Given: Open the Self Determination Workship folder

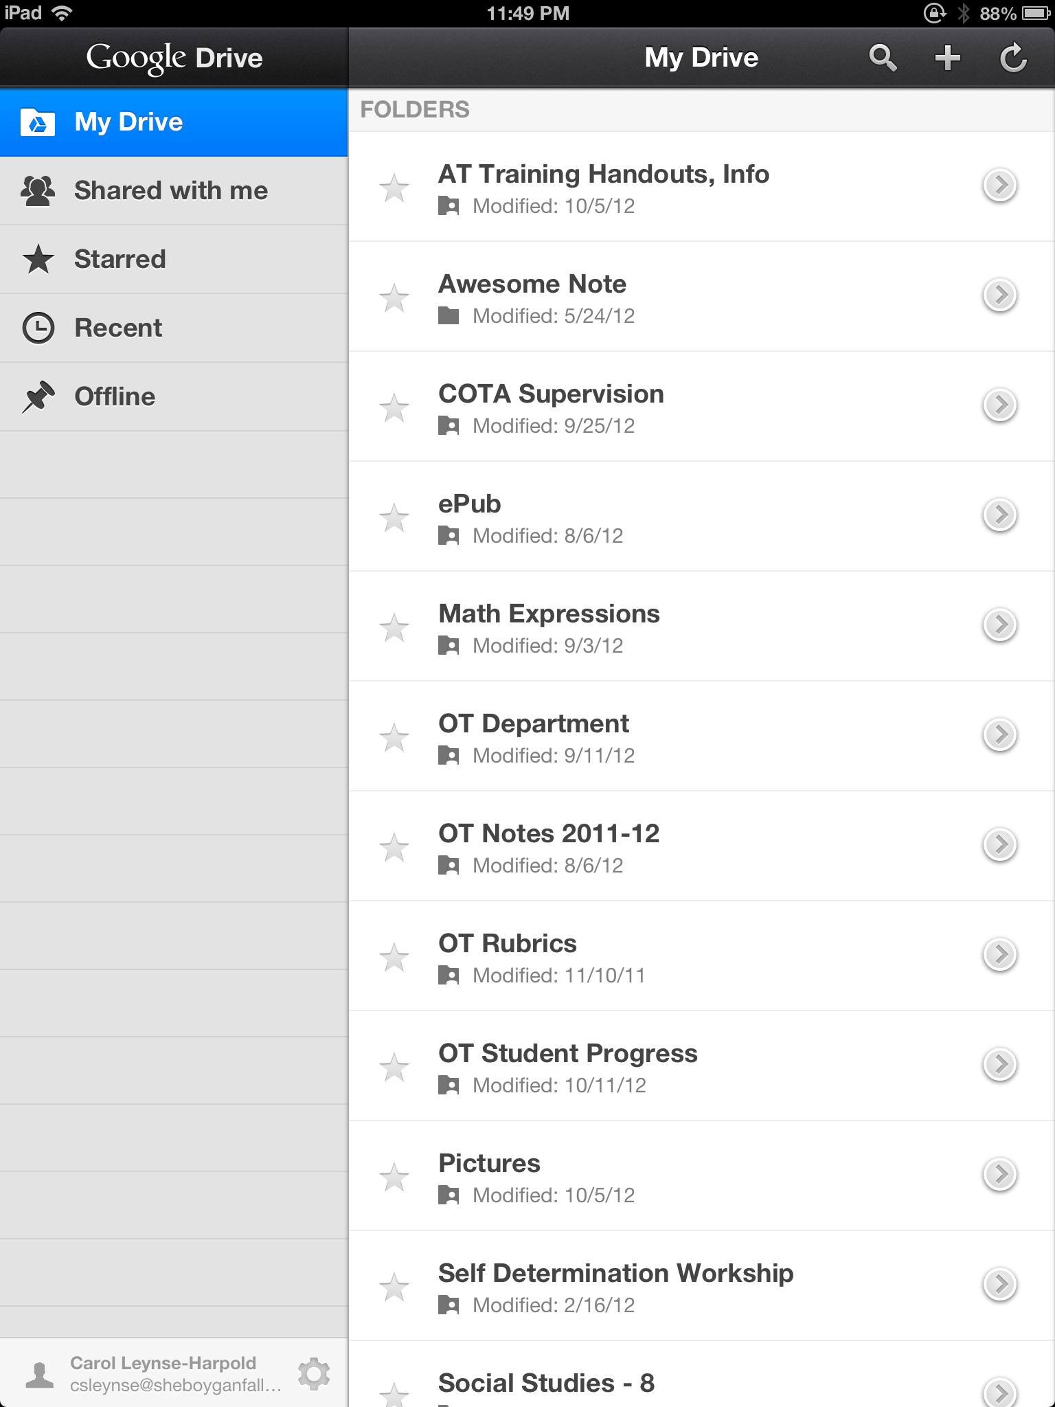Looking at the screenshot, I should tap(615, 1274).
